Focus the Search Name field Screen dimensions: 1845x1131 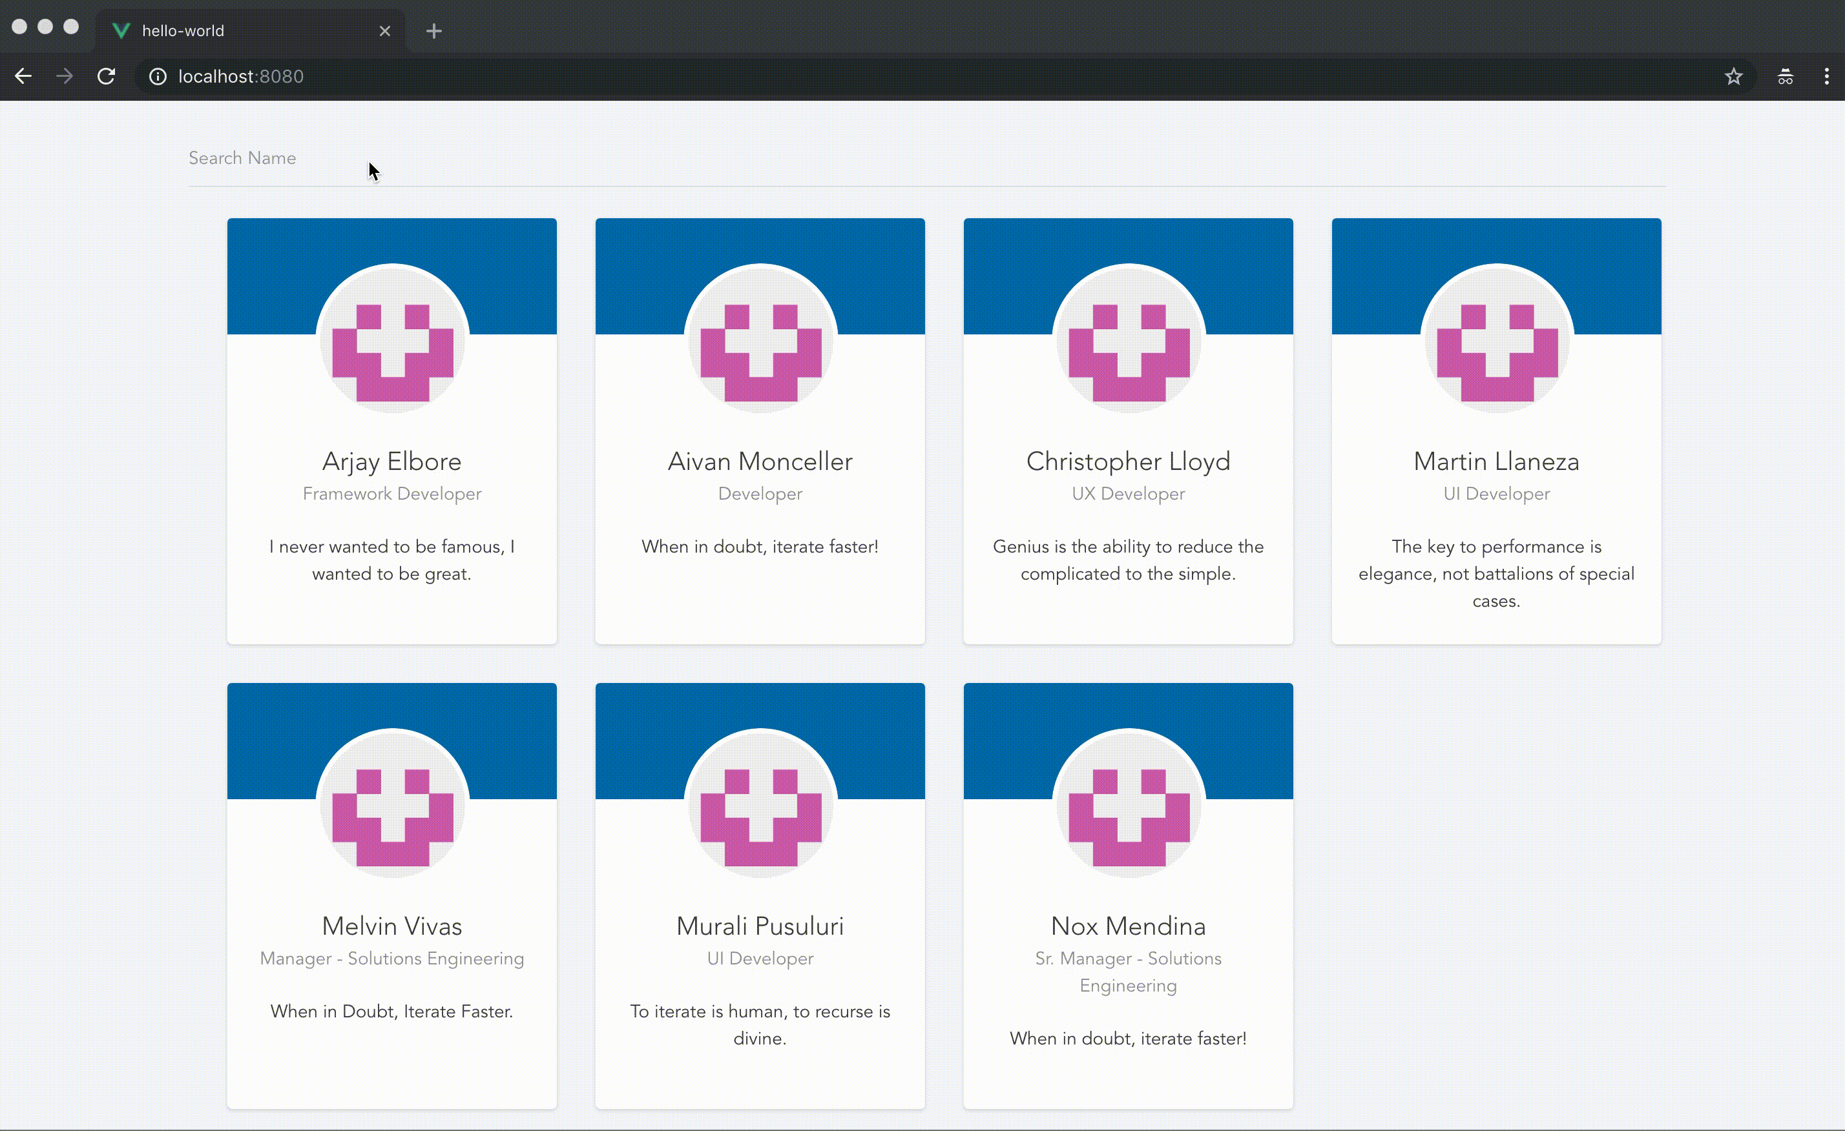click(x=926, y=159)
